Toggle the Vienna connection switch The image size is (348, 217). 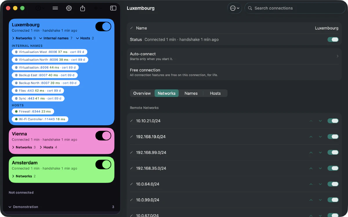(x=103, y=136)
